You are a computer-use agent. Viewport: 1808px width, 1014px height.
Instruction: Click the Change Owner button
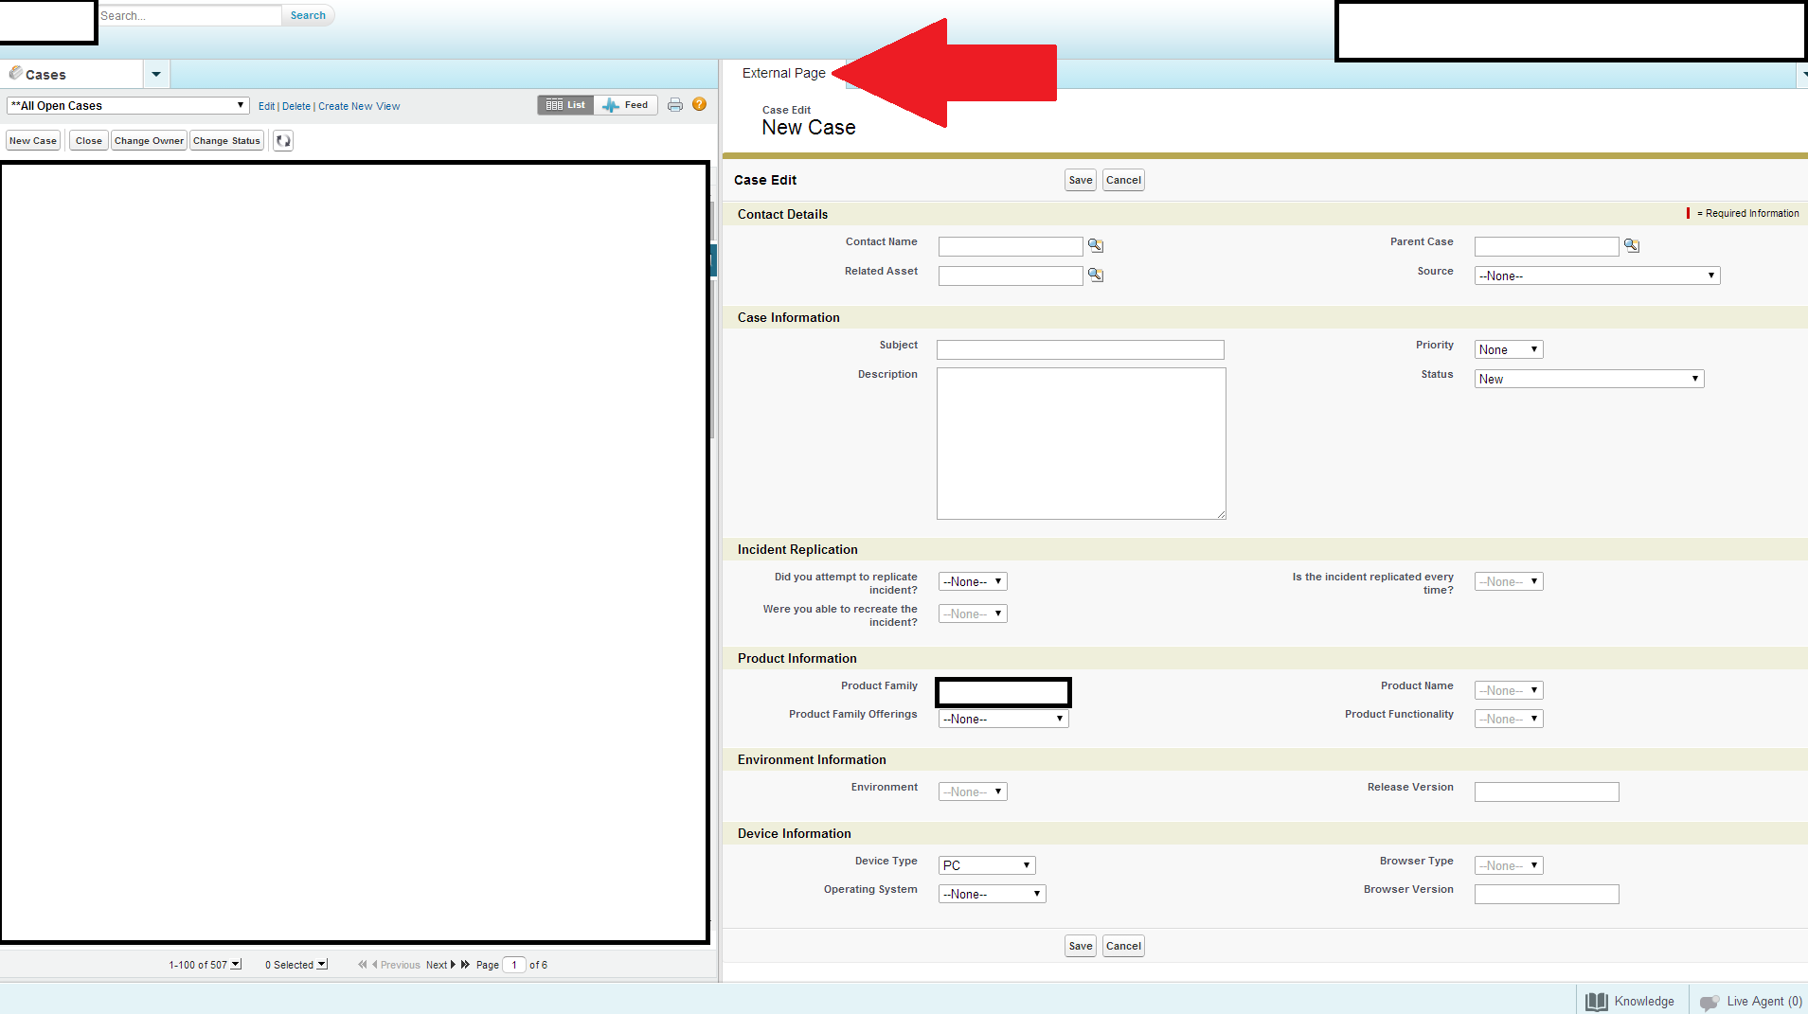coord(149,141)
